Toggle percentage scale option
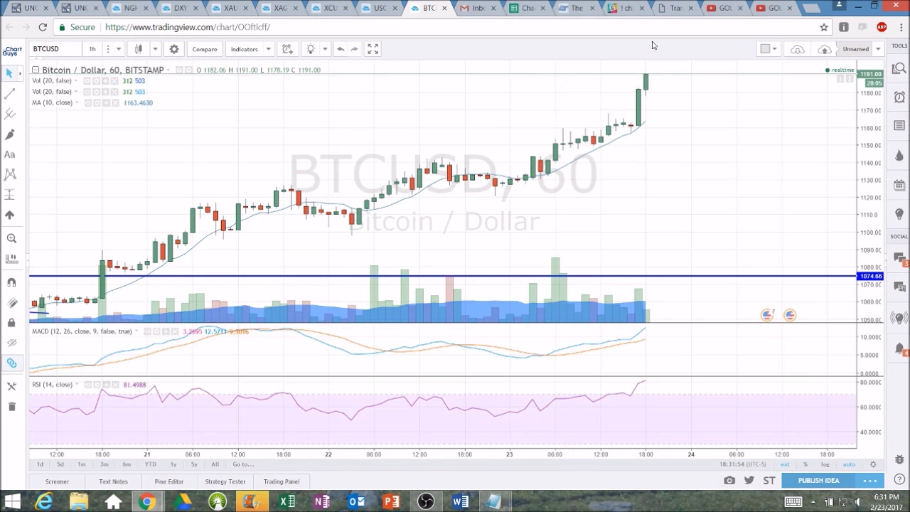 tap(805, 464)
